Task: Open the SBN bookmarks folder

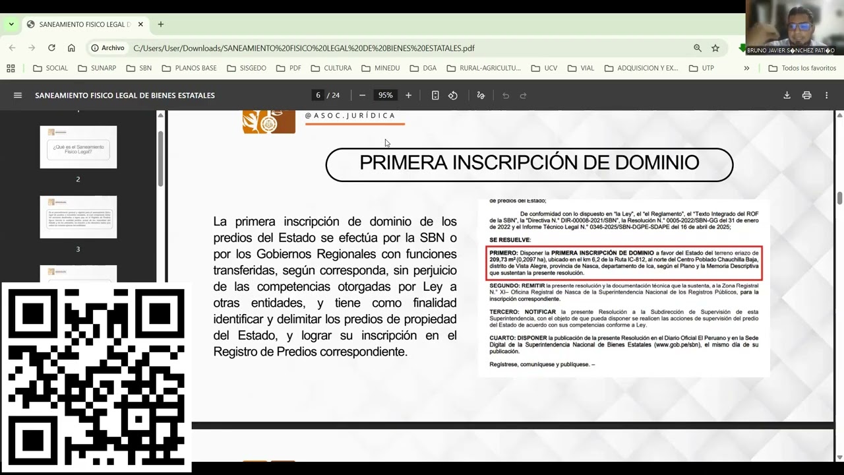Action: (139, 68)
